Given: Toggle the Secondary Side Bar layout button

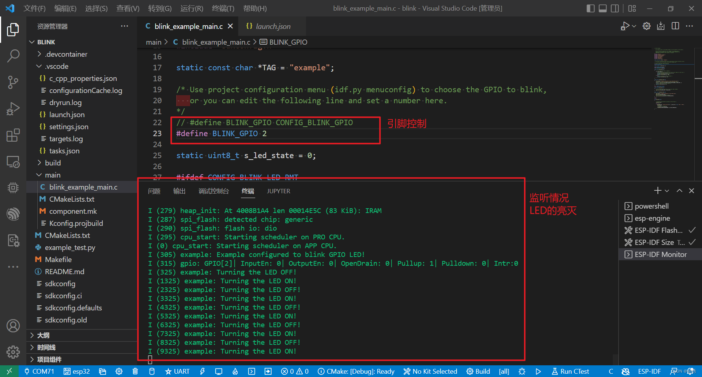Looking at the screenshot, I should [x=615, y=8].
